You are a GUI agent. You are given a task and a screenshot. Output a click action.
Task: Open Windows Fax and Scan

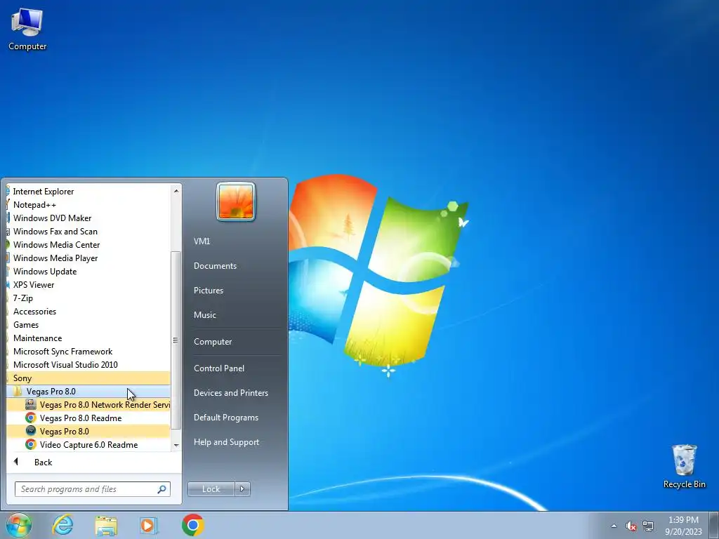coord(88,232)
